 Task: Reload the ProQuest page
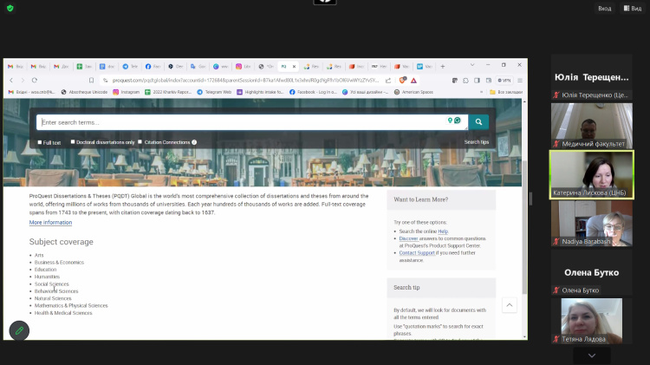coord(35,80)
